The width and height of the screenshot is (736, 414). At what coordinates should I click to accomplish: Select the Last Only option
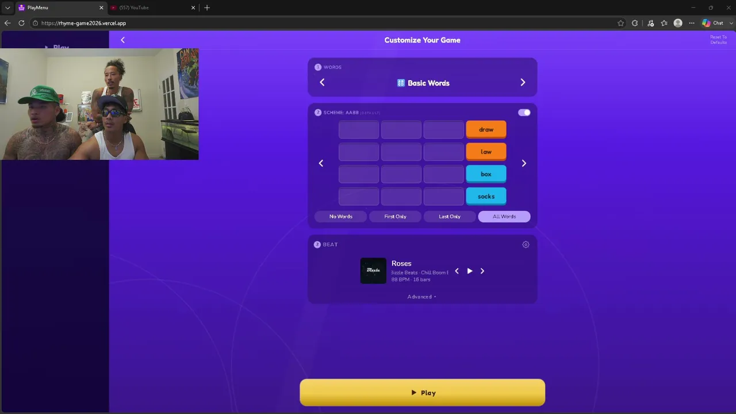pyautogui.click(x=450, y=216)
